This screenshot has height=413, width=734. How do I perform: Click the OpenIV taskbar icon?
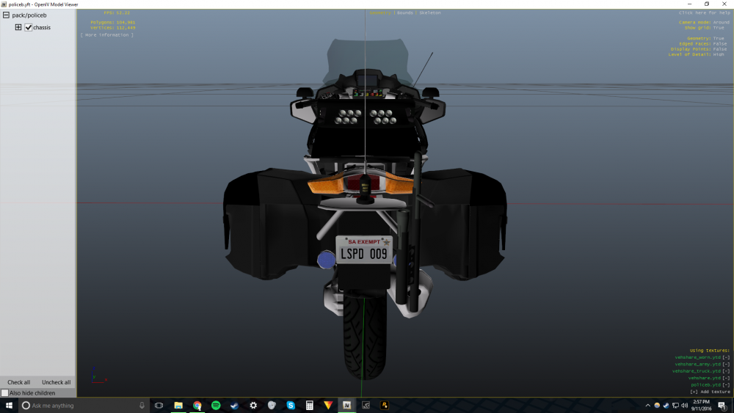pos(347,406)
